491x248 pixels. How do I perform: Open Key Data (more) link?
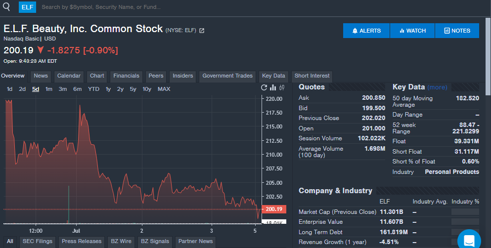coord(437,87)
